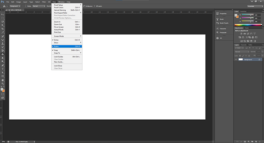Select the Move tool in the toolbox
This screenshot has height=143, width=264.
[2, 14]
